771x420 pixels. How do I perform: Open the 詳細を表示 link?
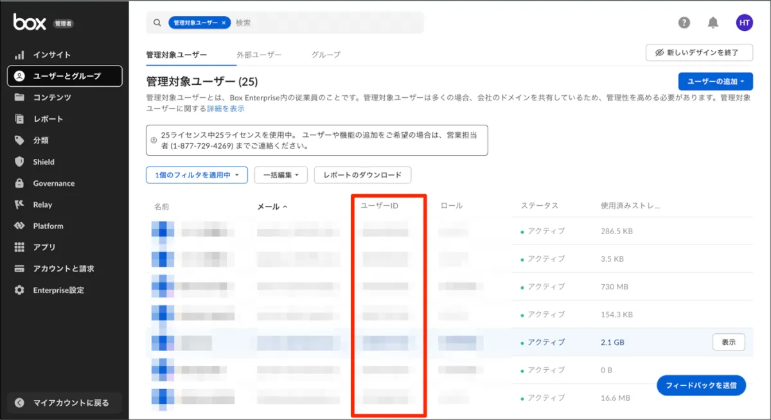pos(226,109)
